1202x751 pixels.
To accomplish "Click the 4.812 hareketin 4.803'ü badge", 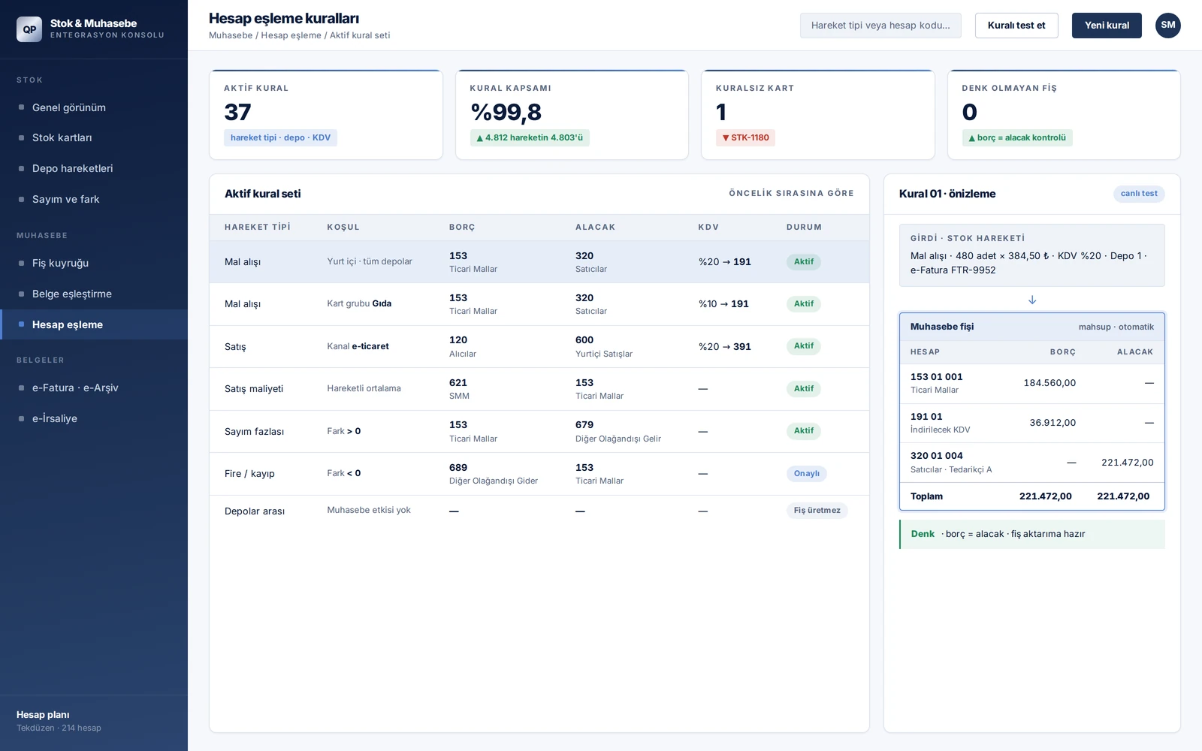I will click(x=530, y=137).
